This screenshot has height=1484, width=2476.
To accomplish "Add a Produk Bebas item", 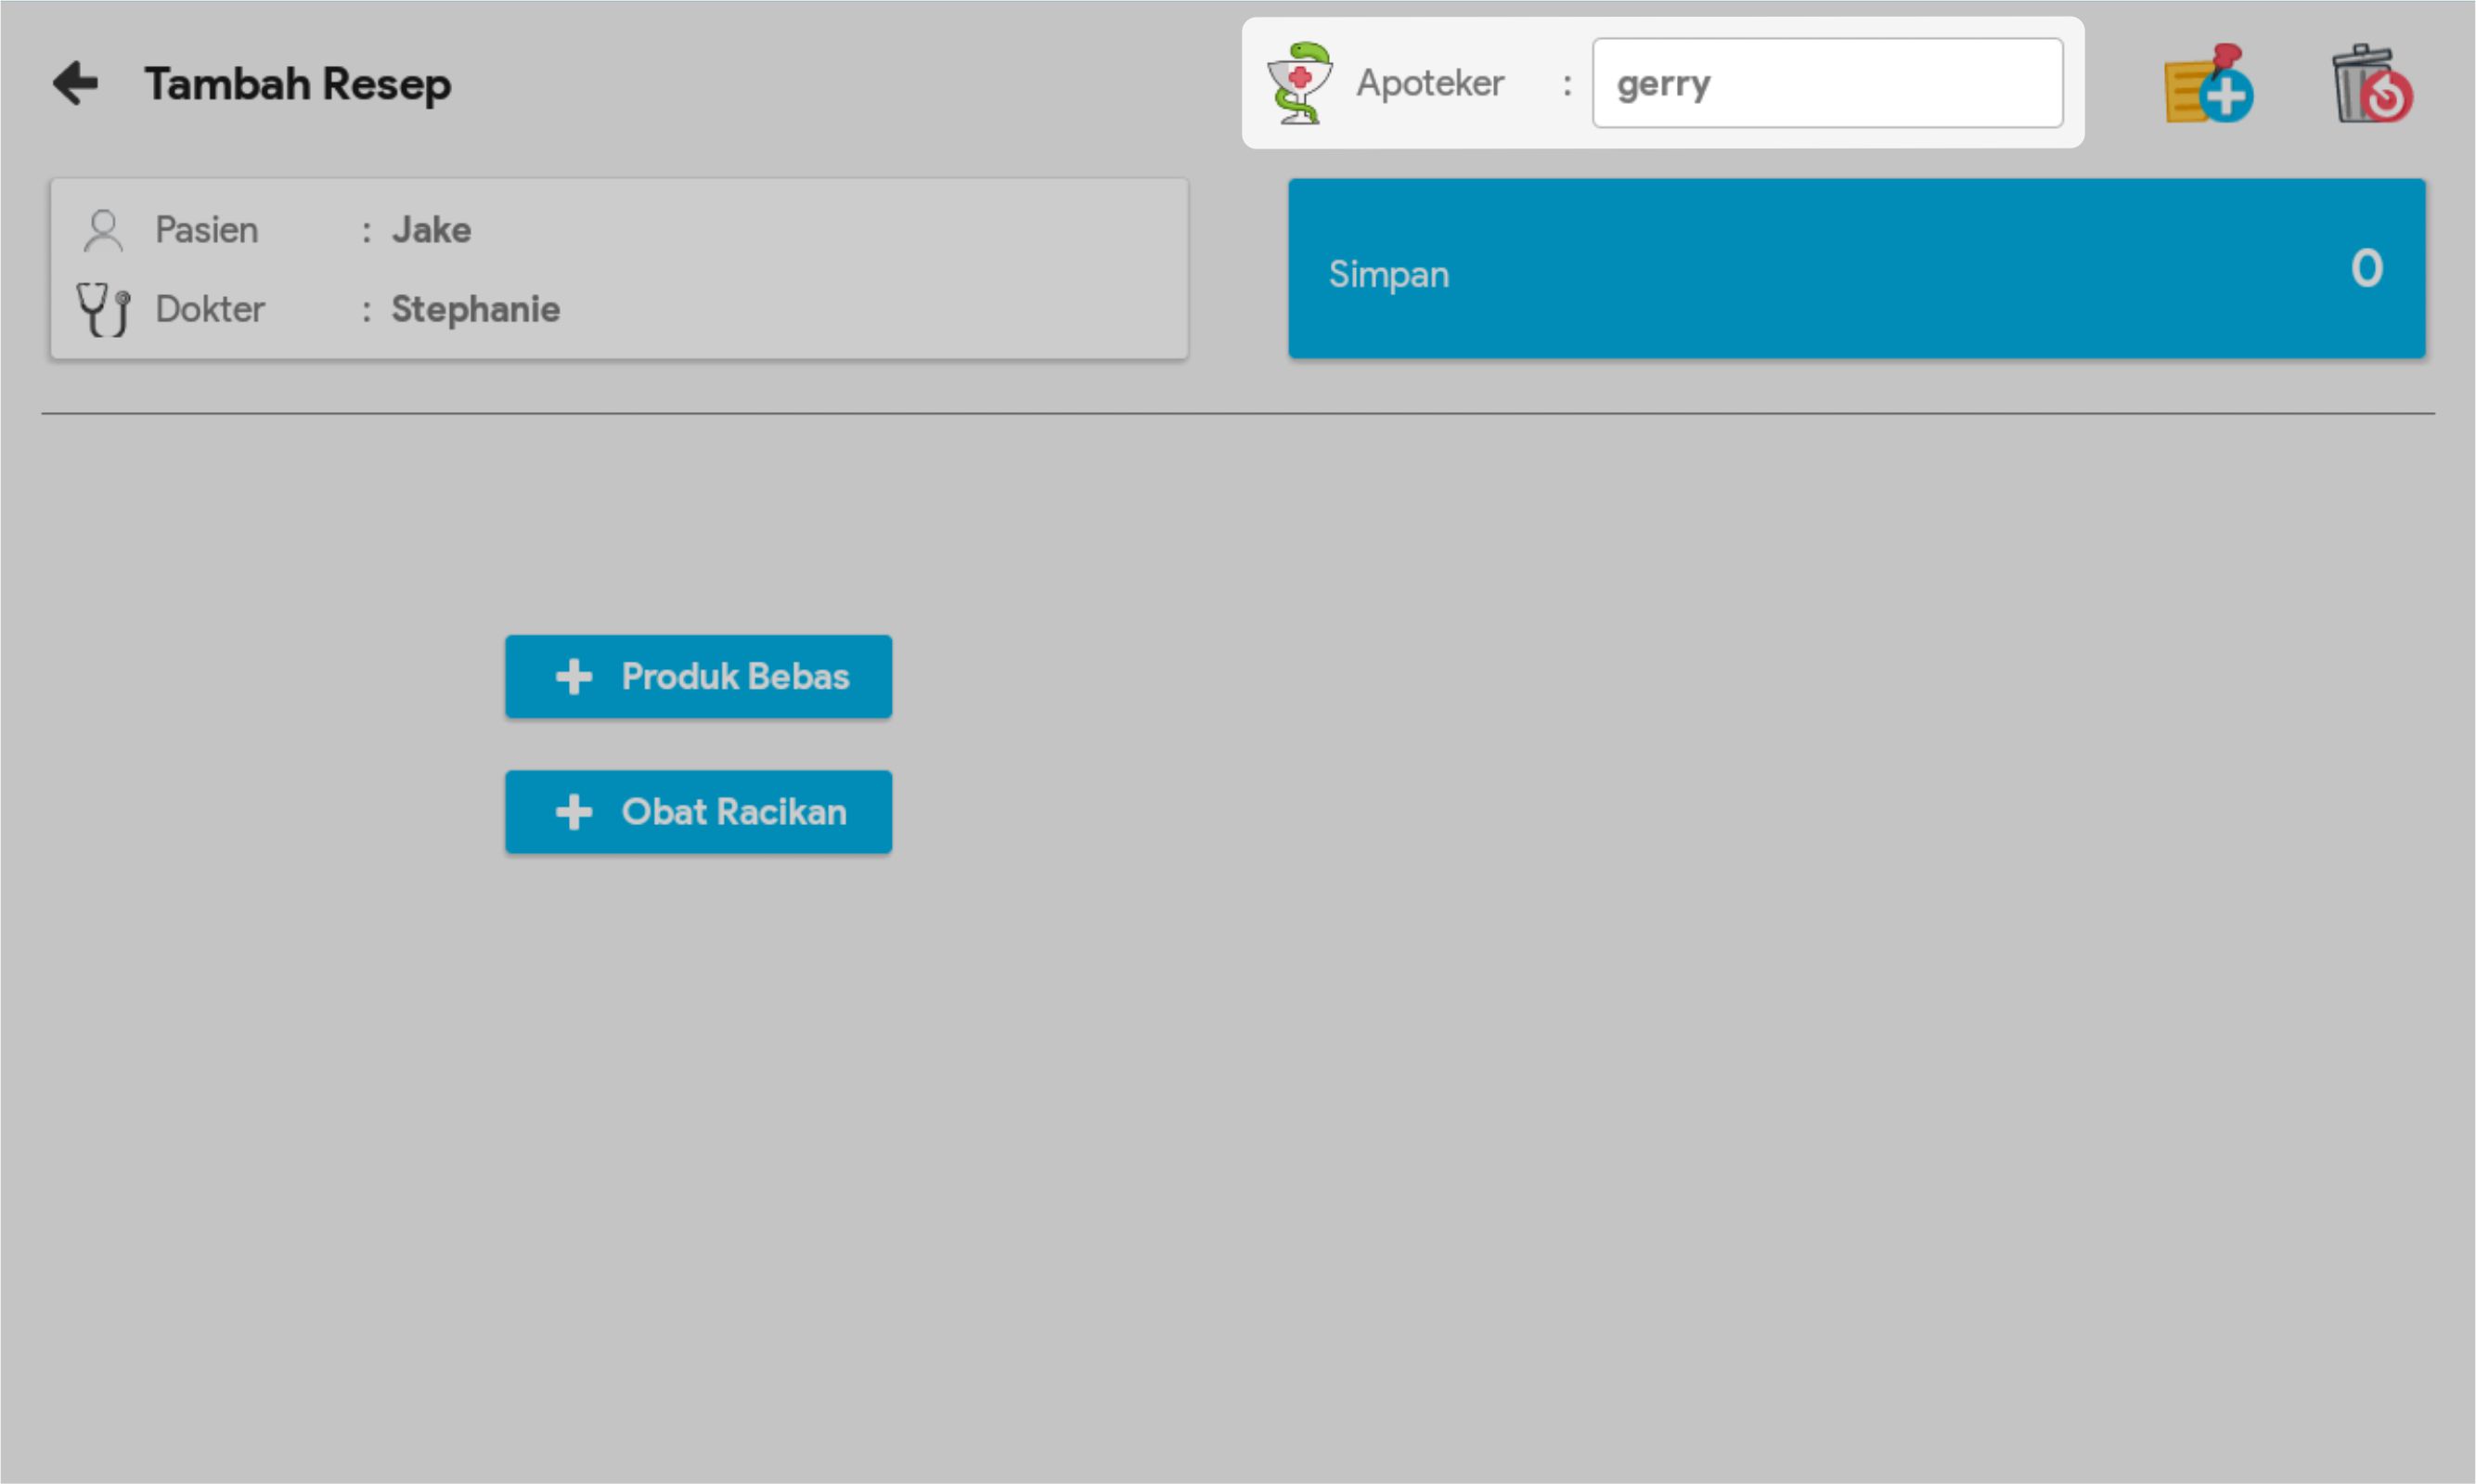I will (x=735, y=677).
